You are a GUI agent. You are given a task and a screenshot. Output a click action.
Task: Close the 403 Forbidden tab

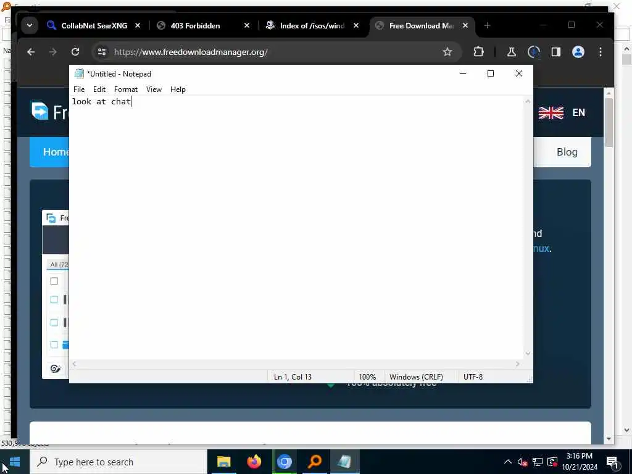pos(247,26)
